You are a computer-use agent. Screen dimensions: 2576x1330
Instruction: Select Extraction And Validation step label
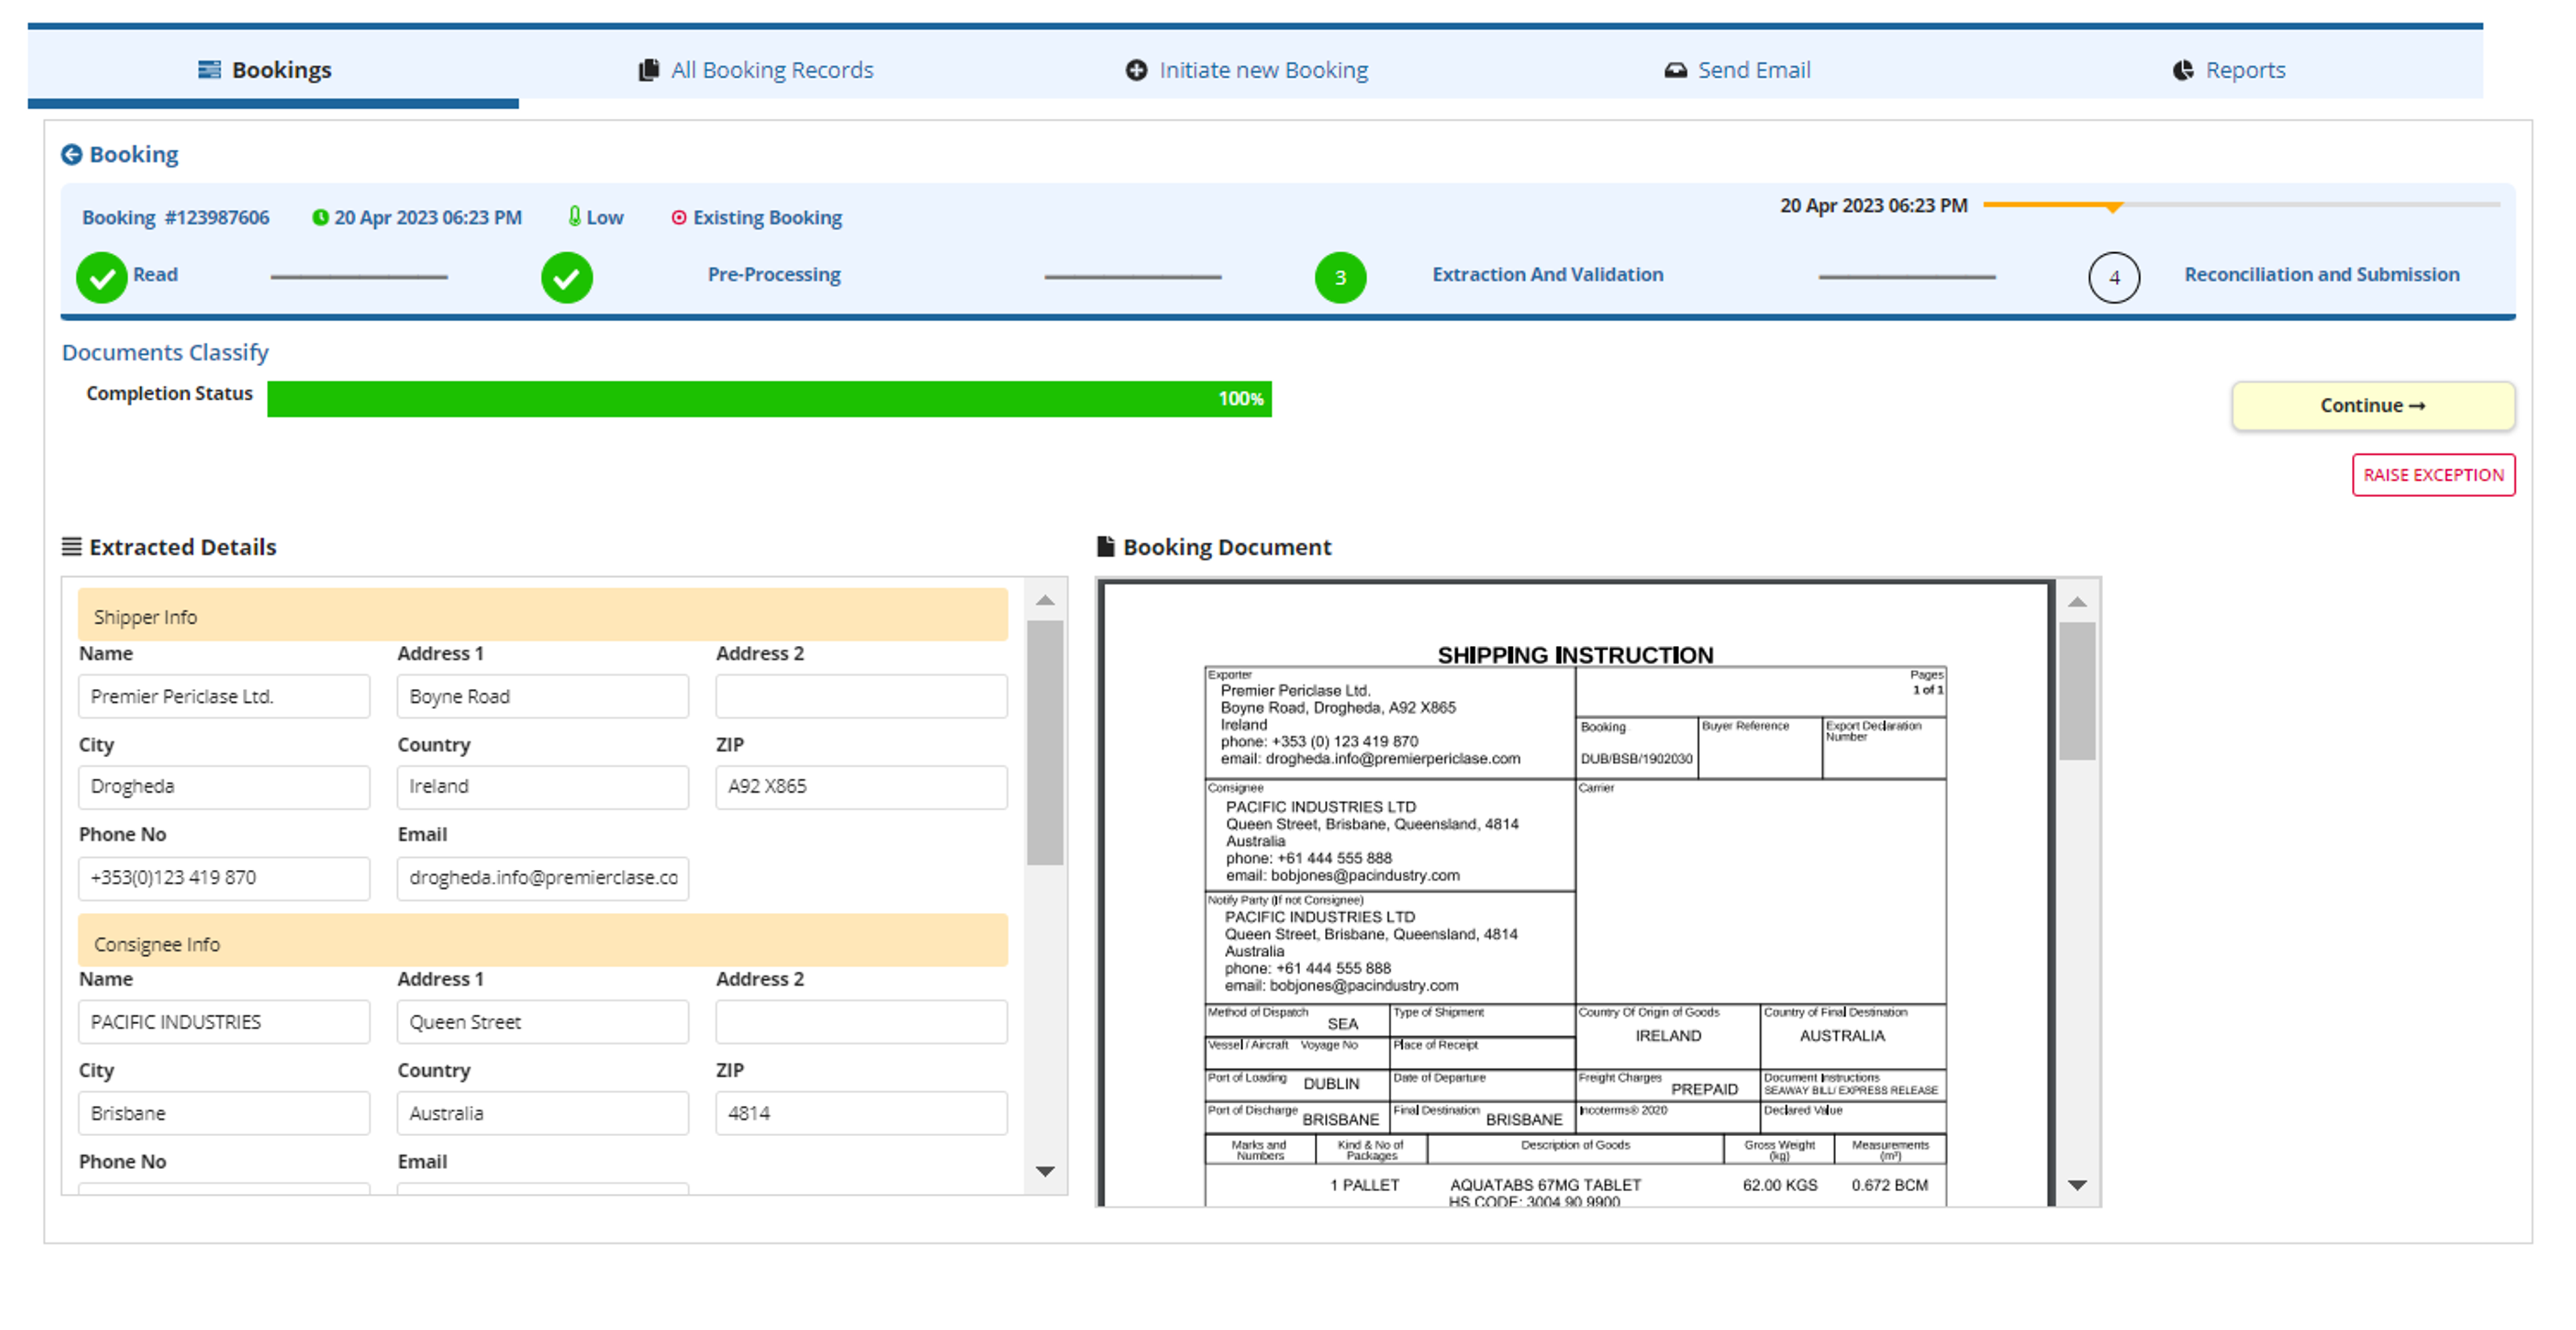pyautogui.click(x=1547, y=274)
